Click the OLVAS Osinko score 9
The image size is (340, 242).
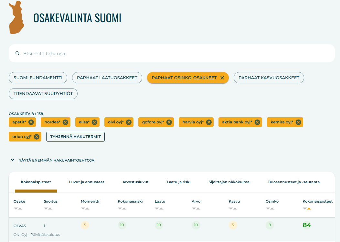pos(270,225)
